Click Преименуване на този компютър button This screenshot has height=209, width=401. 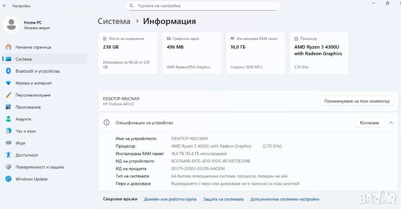(356, 101)
